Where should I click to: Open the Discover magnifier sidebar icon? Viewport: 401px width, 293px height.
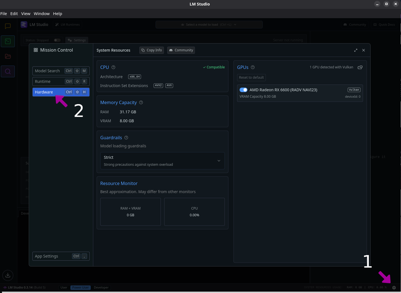8,71
